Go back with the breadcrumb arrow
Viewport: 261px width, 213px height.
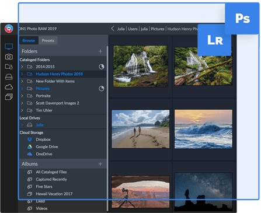(x=113, y=29)
